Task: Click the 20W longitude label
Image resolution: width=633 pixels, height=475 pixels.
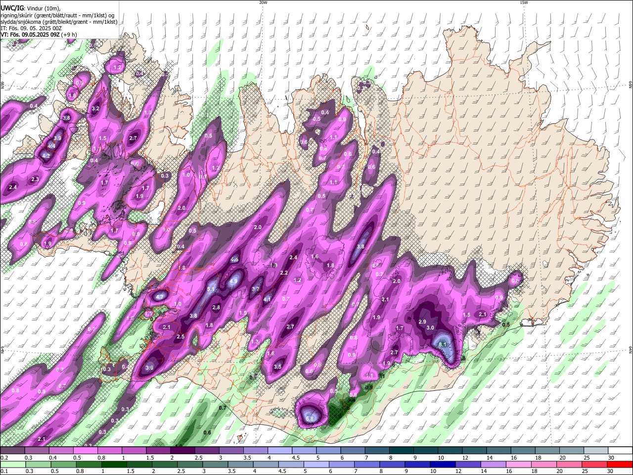Action: 263,2
